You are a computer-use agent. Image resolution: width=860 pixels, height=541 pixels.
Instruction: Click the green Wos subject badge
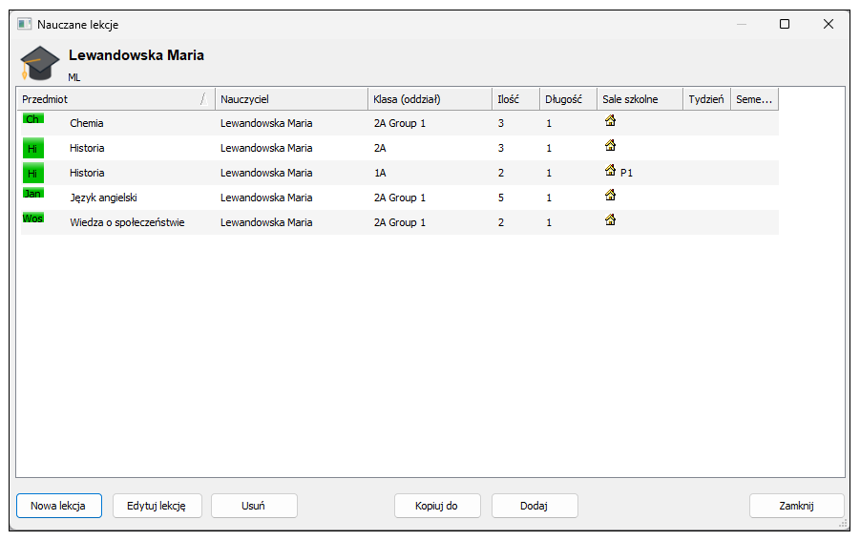tap(32, 218)
